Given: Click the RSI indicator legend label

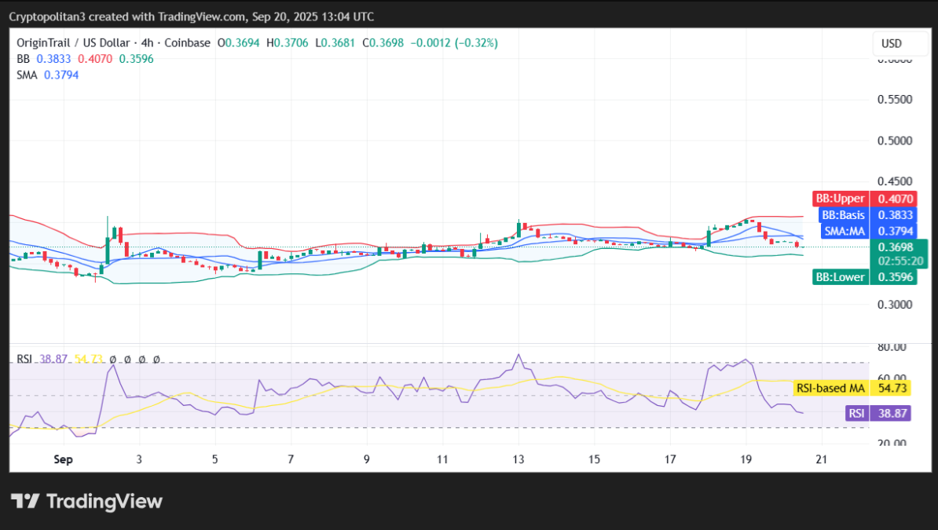Looking at the screenshot, I should [24, 359].
